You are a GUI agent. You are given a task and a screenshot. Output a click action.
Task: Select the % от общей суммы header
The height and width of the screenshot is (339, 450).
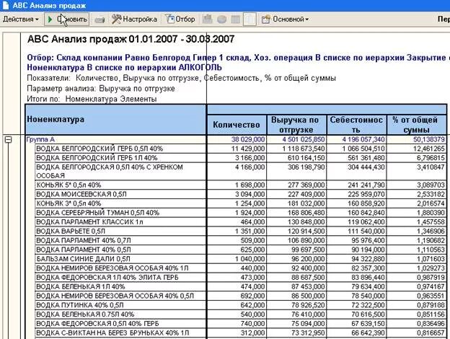pyautogui.click(x=416, y=125)
